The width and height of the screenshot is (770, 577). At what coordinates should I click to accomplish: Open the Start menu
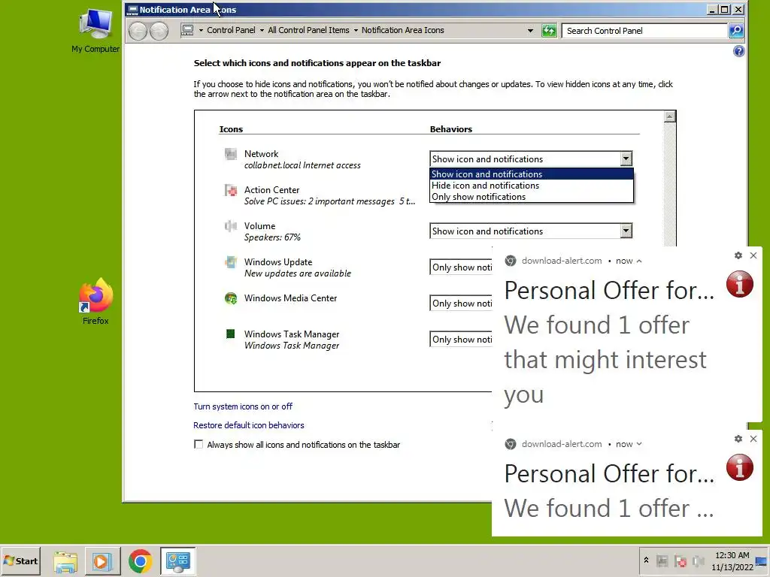click(20, 561)
